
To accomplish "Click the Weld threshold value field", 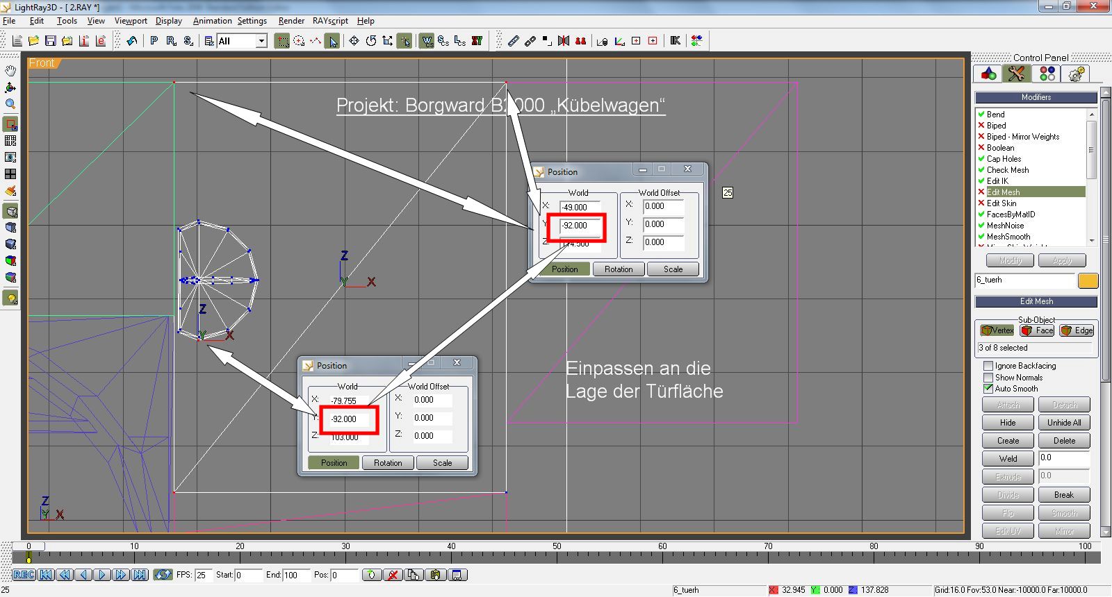I will tap(1064, 459).
